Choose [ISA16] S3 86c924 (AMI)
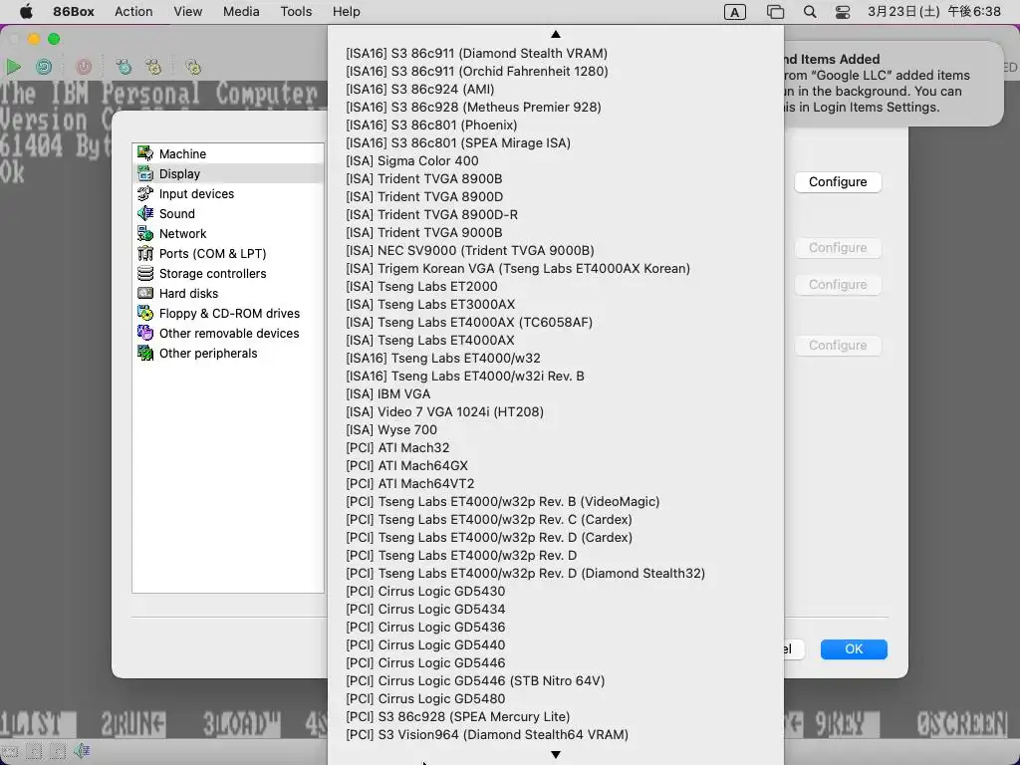Screen dimensions: 1020x765 tap(556, 89)
